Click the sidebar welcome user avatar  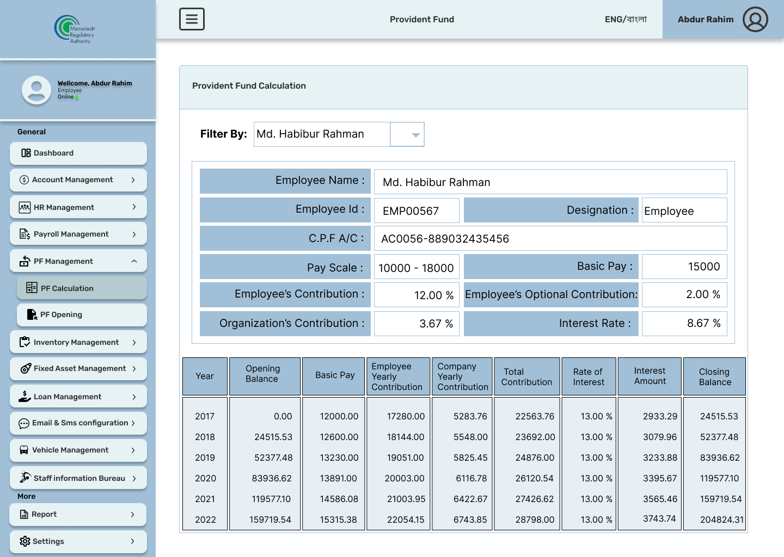(x=36, y=90)
